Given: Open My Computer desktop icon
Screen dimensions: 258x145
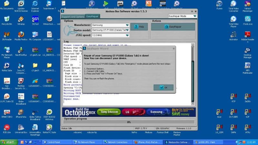Looking at the screenshot, I should tap(35, 36).
